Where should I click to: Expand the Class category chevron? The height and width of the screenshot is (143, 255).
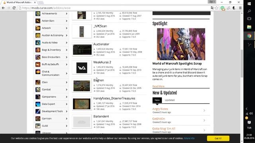point(67,82)
